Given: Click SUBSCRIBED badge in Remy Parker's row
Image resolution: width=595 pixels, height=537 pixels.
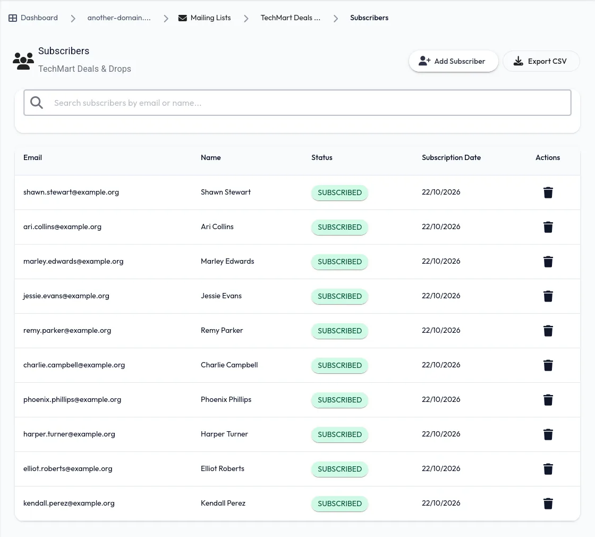Looking at the screenshot, I should (339, 331).
